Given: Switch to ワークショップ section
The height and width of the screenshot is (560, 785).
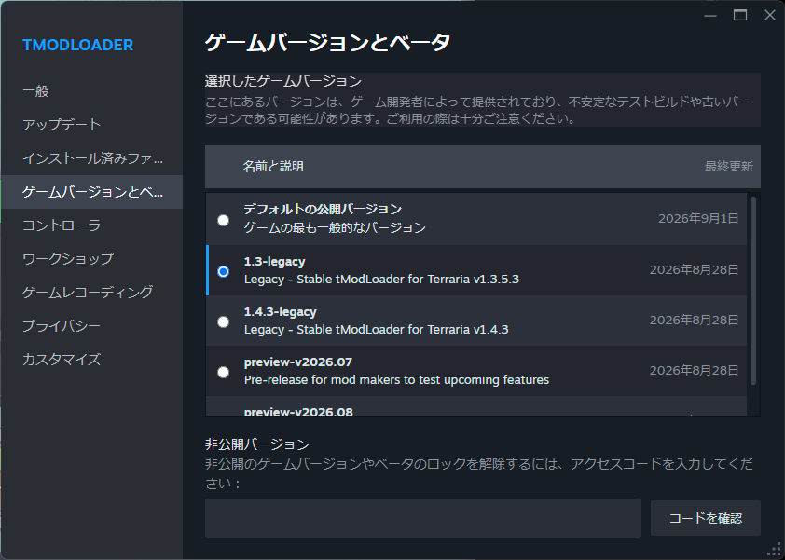Looking at the screenshot, I should click(68, 259).
